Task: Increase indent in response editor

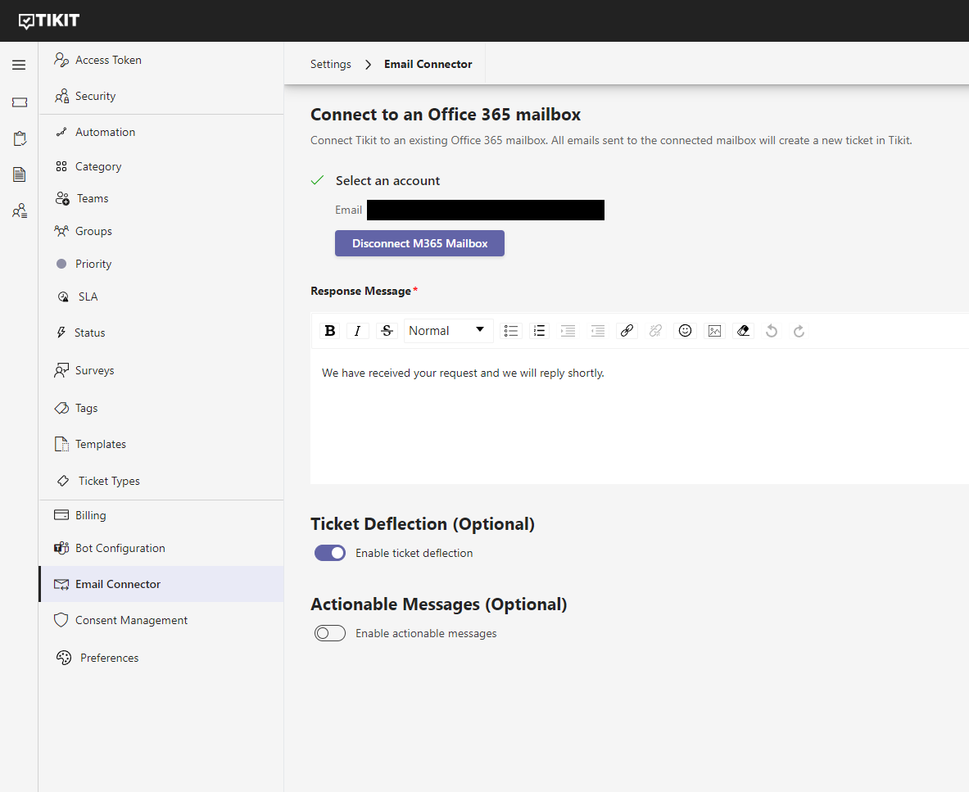Action: pyautogui.click(x=568, y=331)
